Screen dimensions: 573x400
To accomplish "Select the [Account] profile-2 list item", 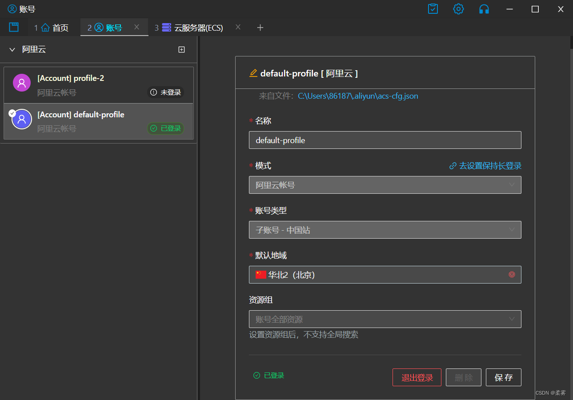I will pos(99,85).
